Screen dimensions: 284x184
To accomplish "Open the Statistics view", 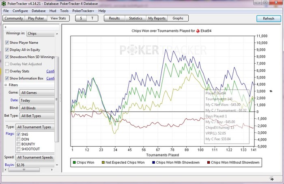I will [136, 18].
